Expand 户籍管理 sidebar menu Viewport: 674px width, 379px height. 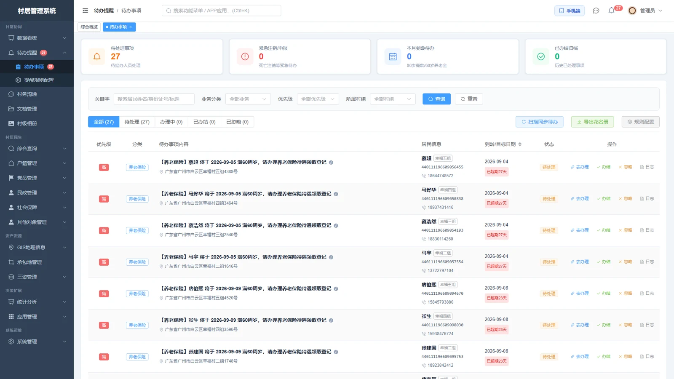pyautogui.click(x=37, y=163)
